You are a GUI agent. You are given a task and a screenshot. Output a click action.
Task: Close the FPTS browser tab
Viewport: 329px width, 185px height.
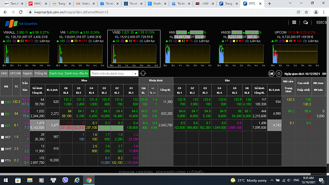(260, 3)
